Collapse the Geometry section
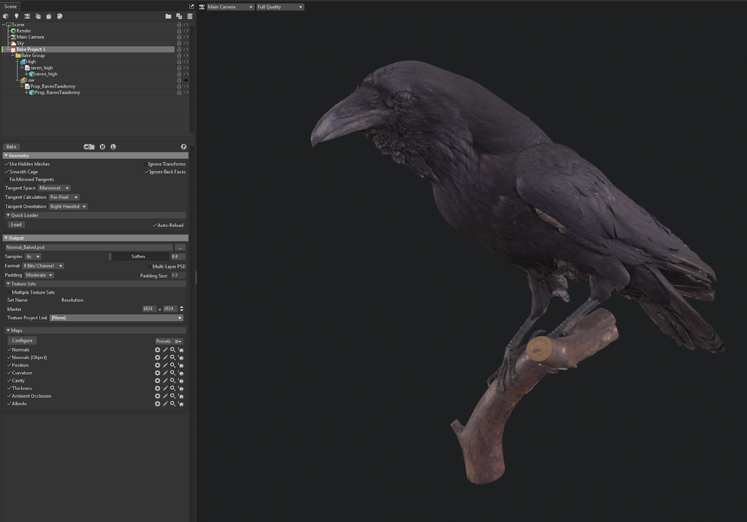The width and height of the screenshot is (747, 522). 6,155
